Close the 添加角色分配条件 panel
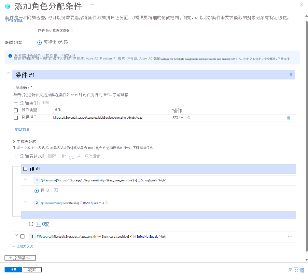Viewport: 308px width, 275px height. (x=300, y=4)
